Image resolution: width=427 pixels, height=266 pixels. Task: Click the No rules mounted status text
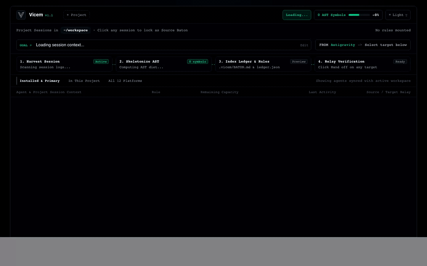(x=393, y=30)
